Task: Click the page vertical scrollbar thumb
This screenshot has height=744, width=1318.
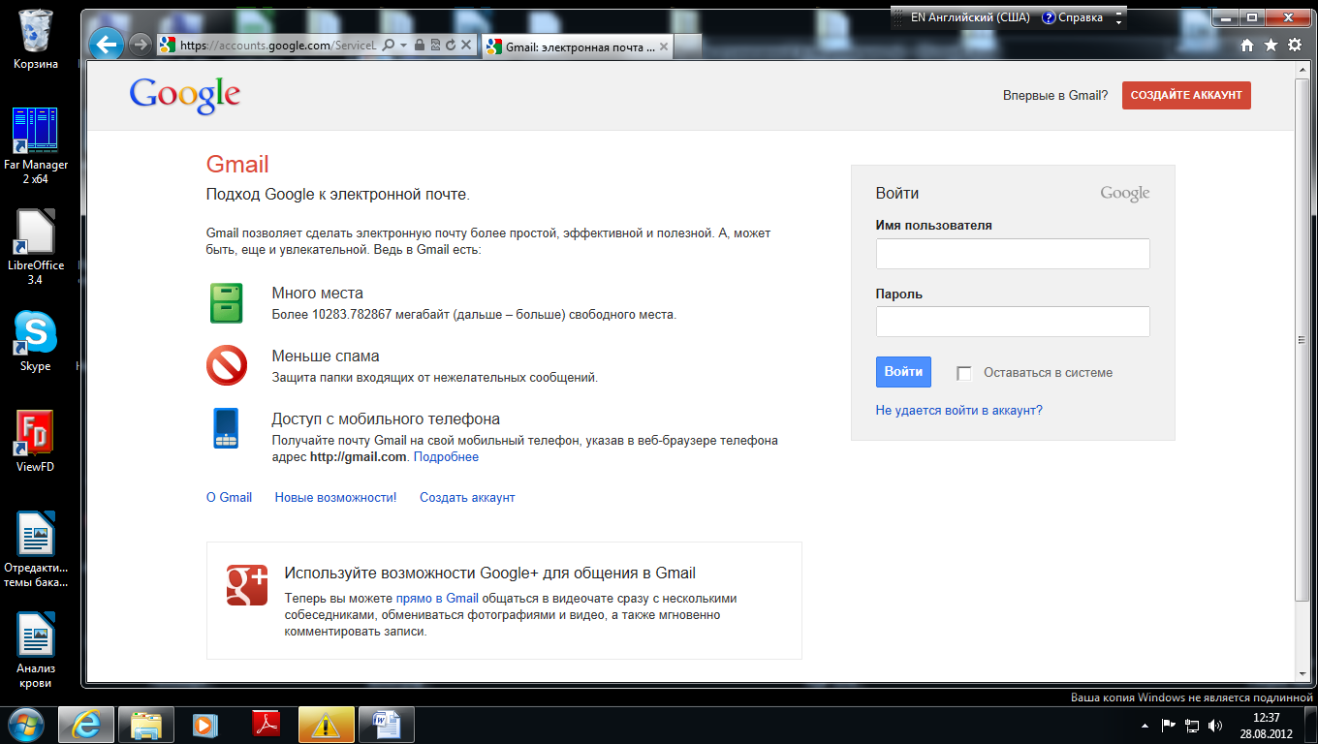Action: tap(1302, 339)
